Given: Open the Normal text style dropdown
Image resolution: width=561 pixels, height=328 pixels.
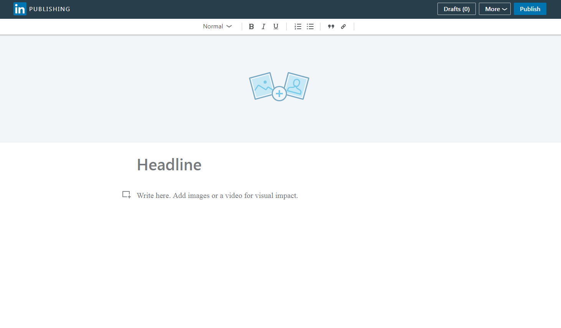Looking at the screenshot, I should point(218,26).
